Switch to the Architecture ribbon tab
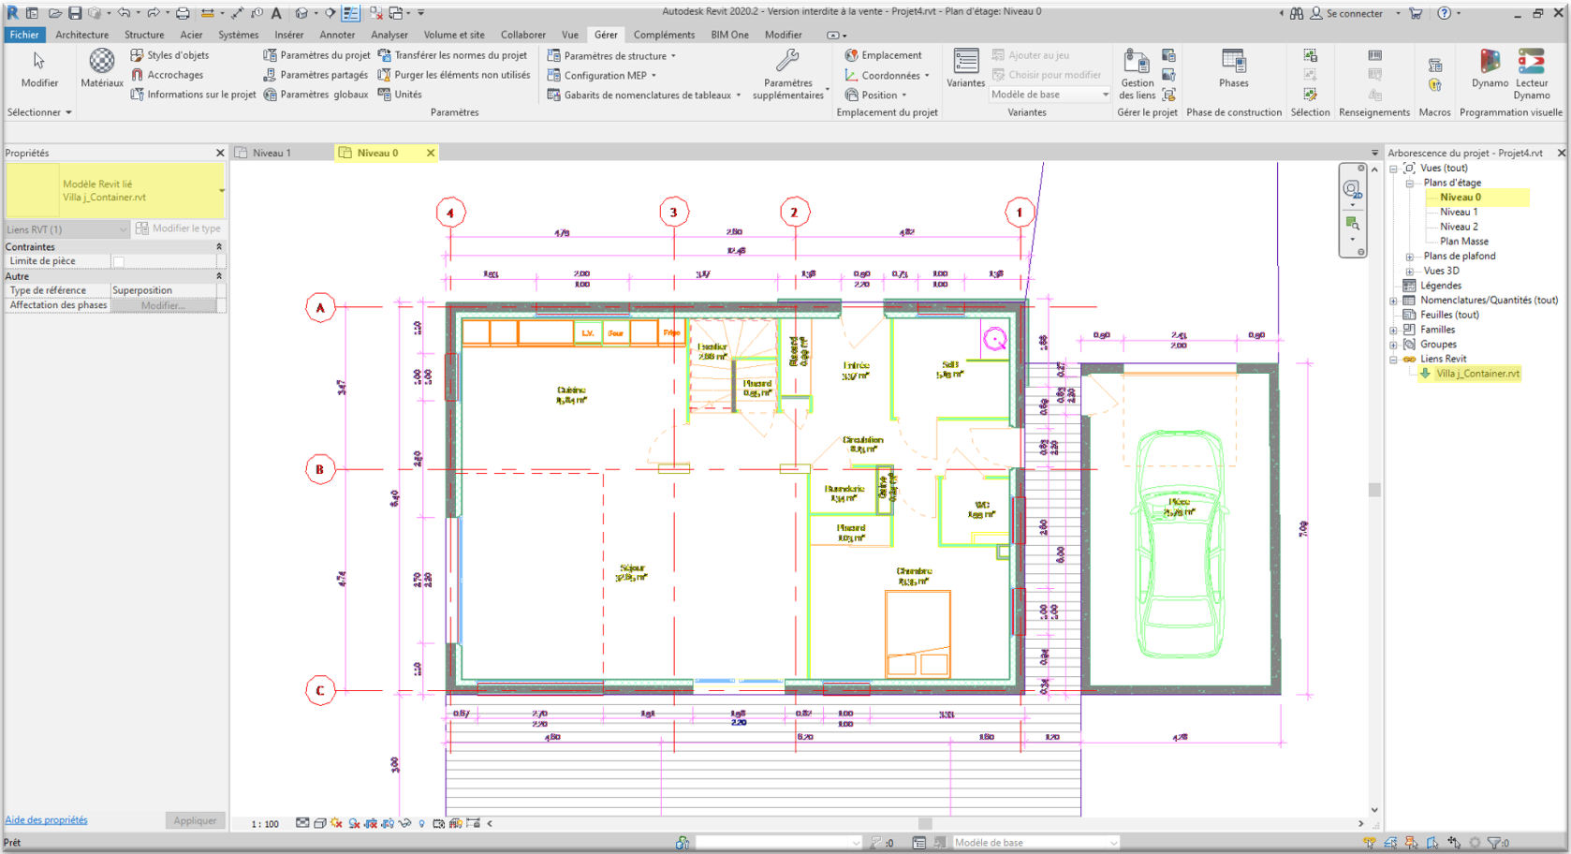The width and height of the screenshot is (1571, 854). pos(81,35)
